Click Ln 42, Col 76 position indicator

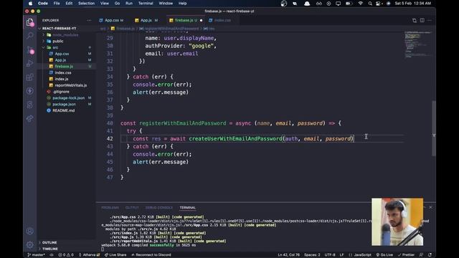[288, 255]
